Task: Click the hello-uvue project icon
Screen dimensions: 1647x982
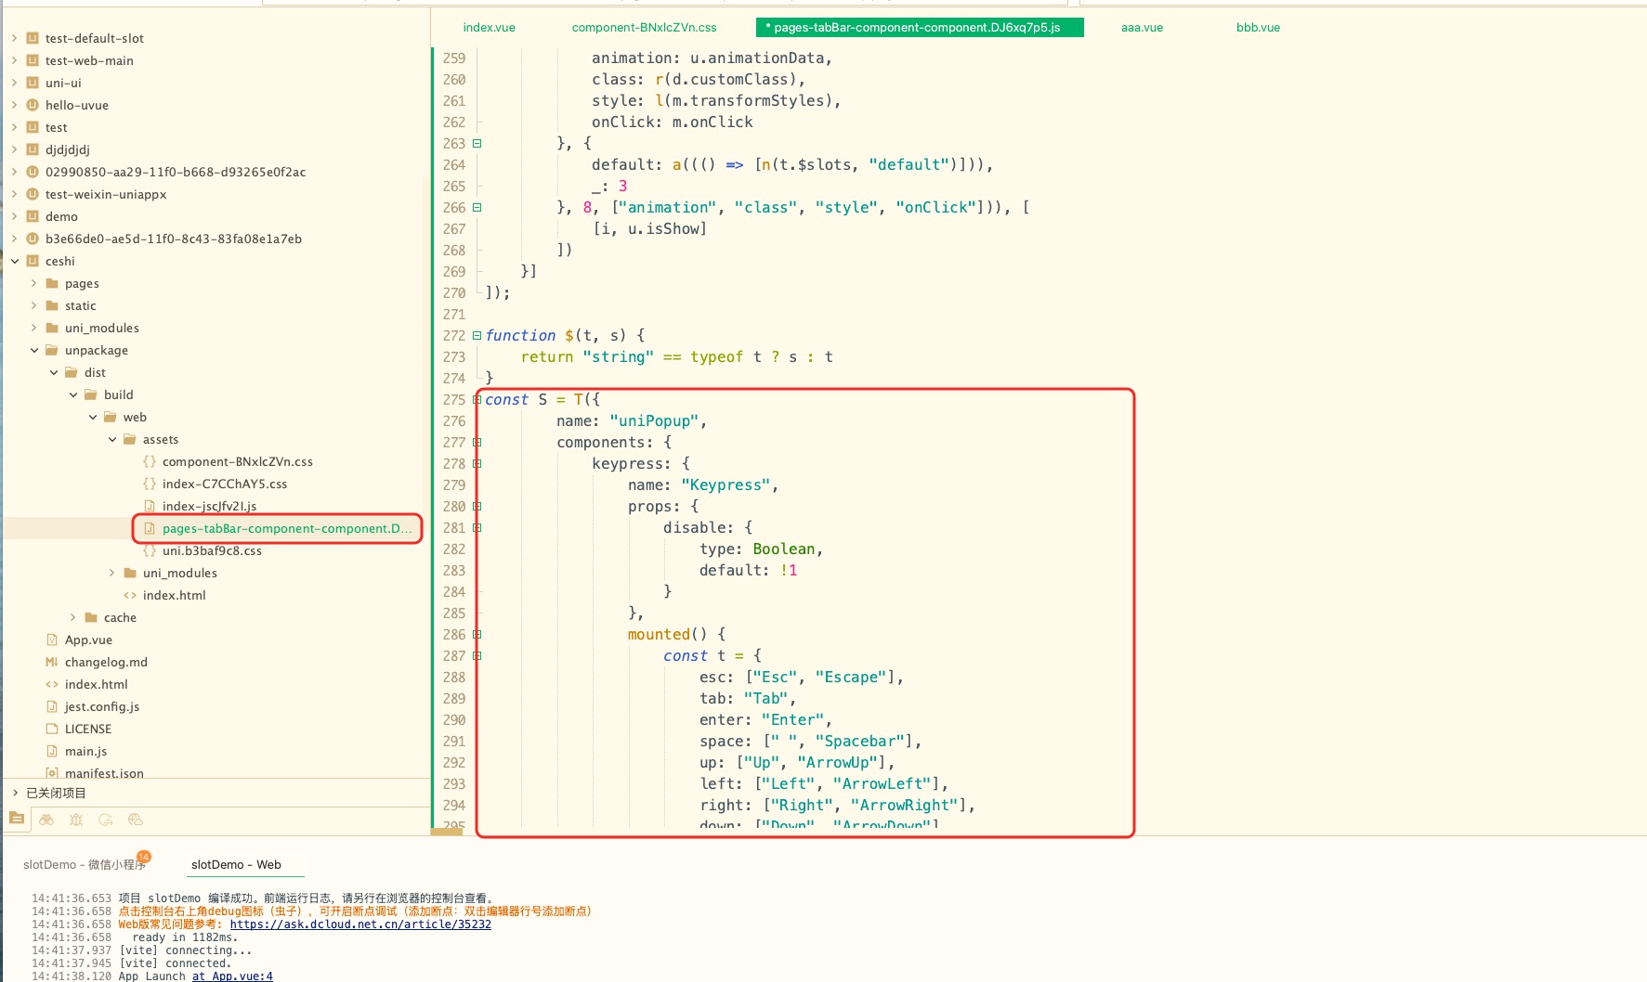Action: pos(33,105)
